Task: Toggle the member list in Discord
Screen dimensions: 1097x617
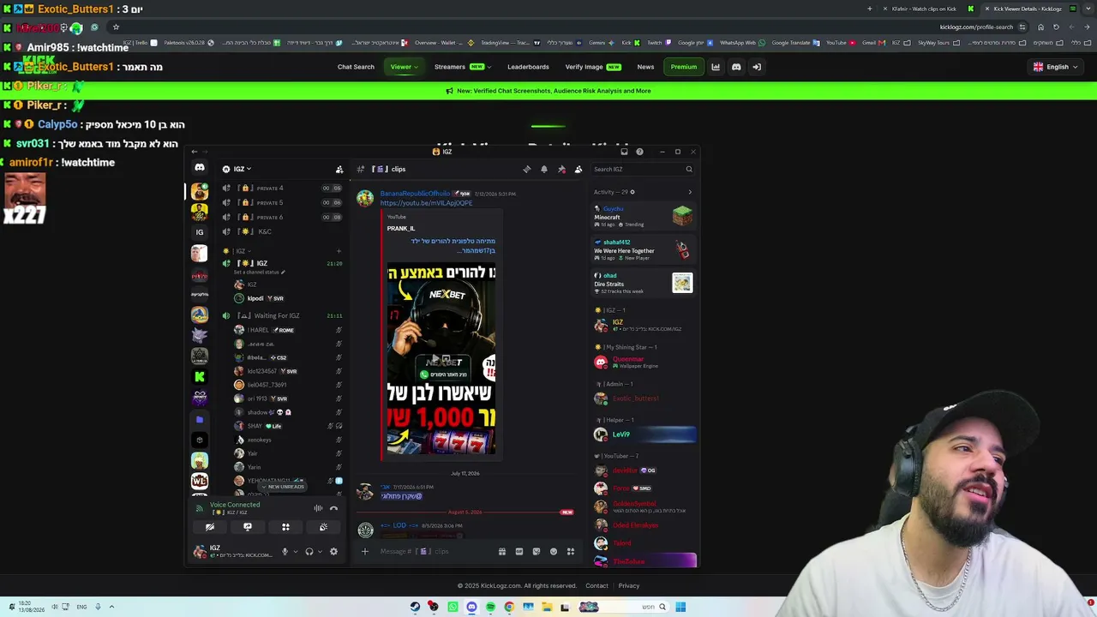Action: pos(578,169)
